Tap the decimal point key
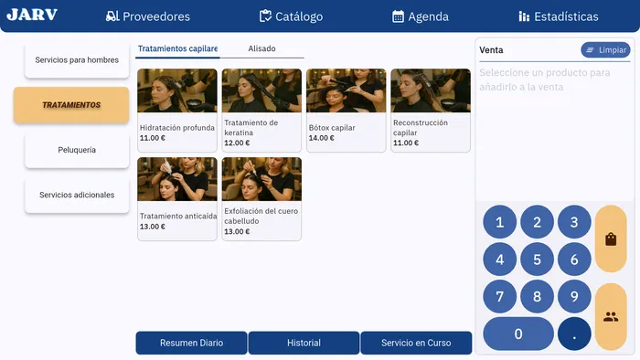This screenshot has width=640, height=360. (x=574, y=334)
